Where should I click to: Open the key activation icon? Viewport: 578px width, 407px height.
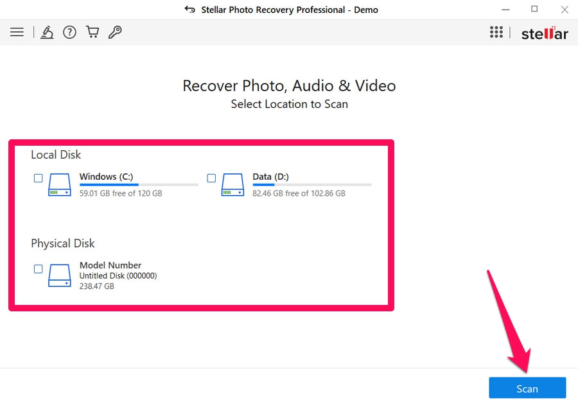[x=115, y=32]
